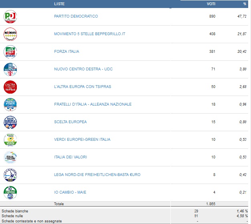The height and width of the screenshot is (224, 251).
Task: Select the 1.865 total votes value
Action: [211, 204]
